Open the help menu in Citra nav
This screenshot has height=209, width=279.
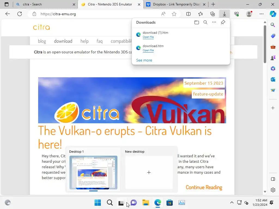[84, 41]
